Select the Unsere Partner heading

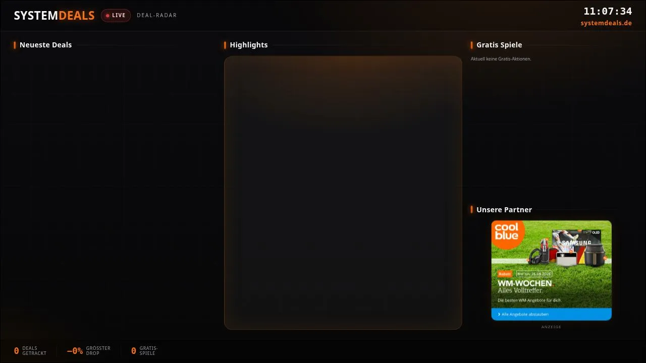click(x=504, y=210)
